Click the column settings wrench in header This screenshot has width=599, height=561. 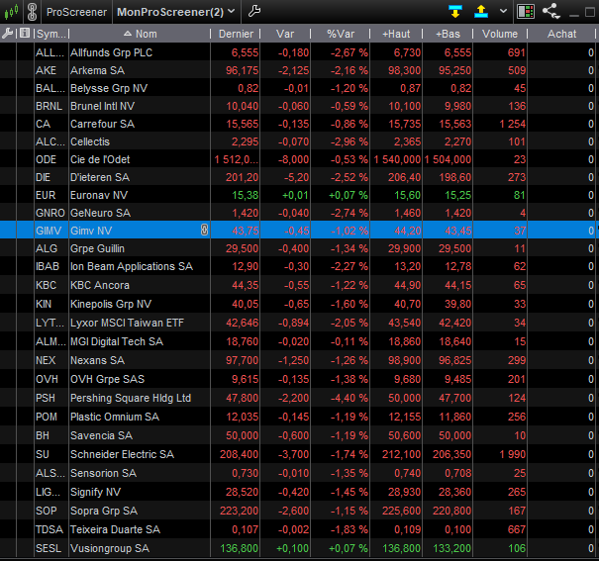pos(7,34)
